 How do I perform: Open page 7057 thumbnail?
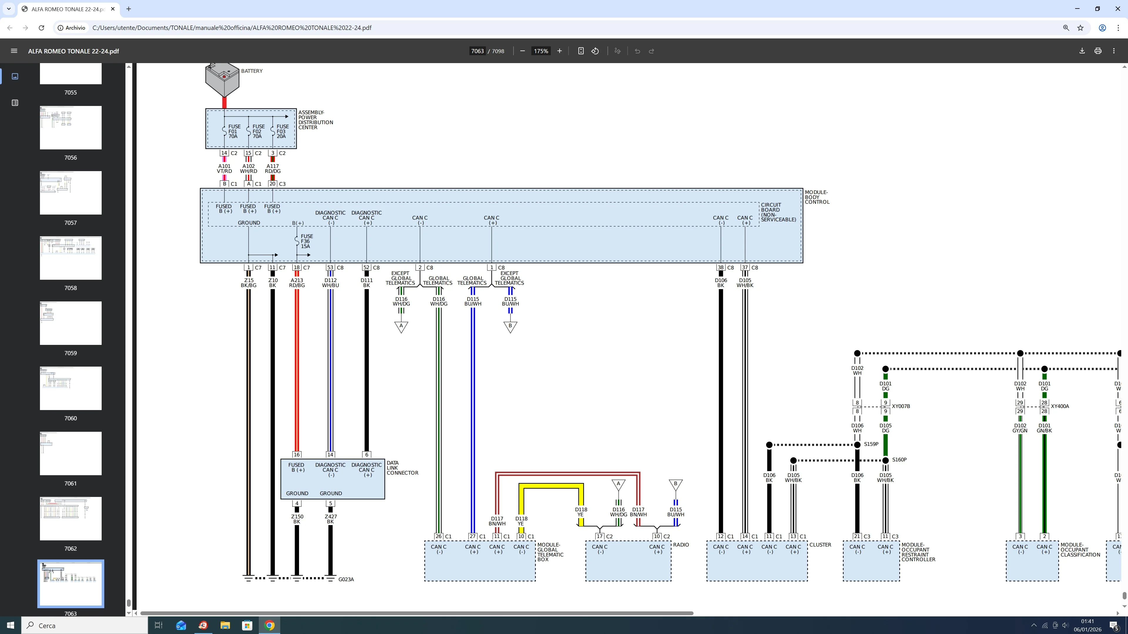pos(70,193)
